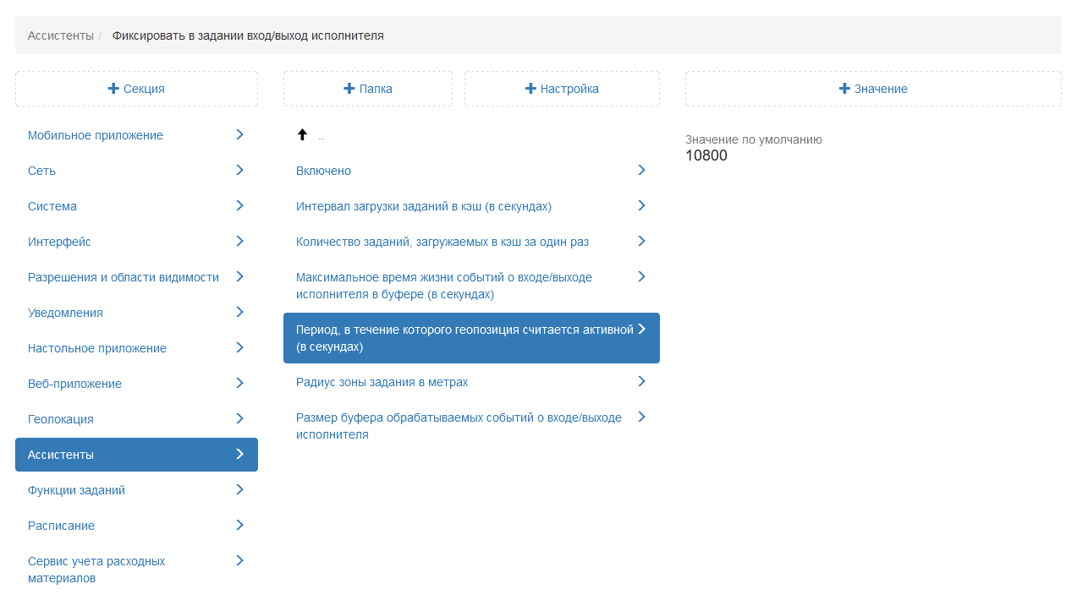The image size is (1077, 611).
Task: Click the plus icon on Папка button
Action: (x=349, y=89)
